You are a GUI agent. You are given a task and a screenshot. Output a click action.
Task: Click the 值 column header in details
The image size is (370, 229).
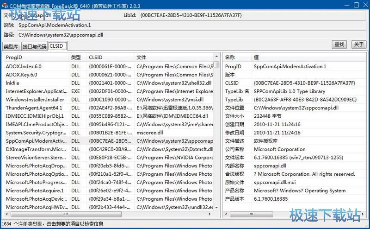tap(308, 57)
